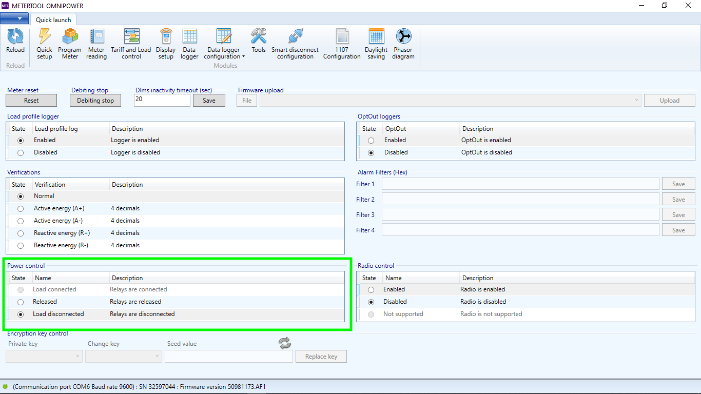Click the Debiting stop button
Image resolution: width=701 pixels, height=394 pixels.
[x=95, y=101]
